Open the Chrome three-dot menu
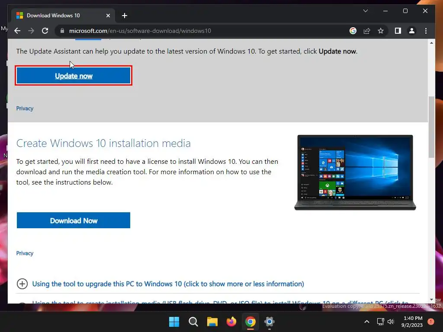Image resolution: width=443 pixels, height=332 pixels. tap(426, 31)
